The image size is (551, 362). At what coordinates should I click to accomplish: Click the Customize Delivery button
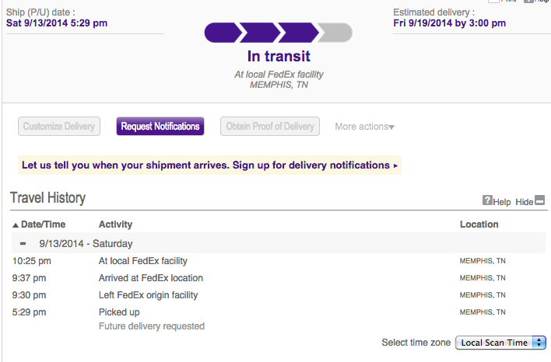59,127
